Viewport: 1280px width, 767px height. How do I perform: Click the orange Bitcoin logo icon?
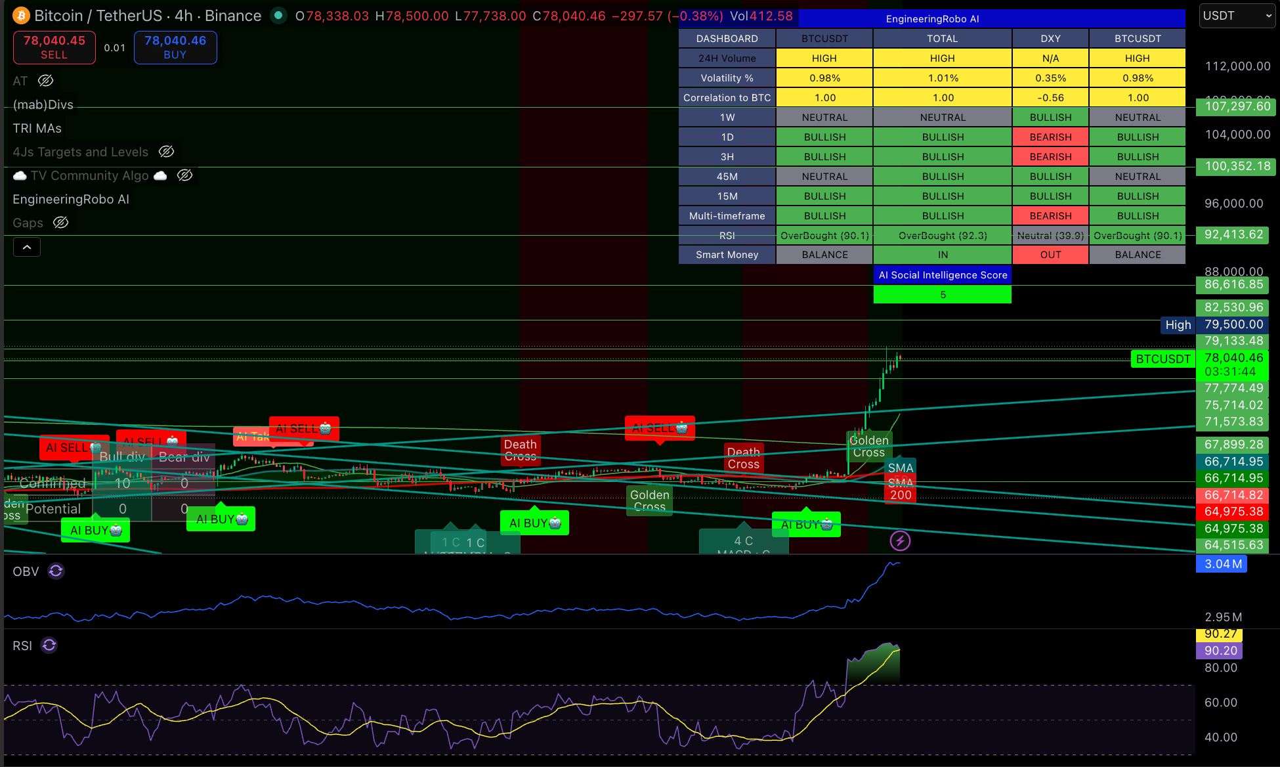(21, 16)
